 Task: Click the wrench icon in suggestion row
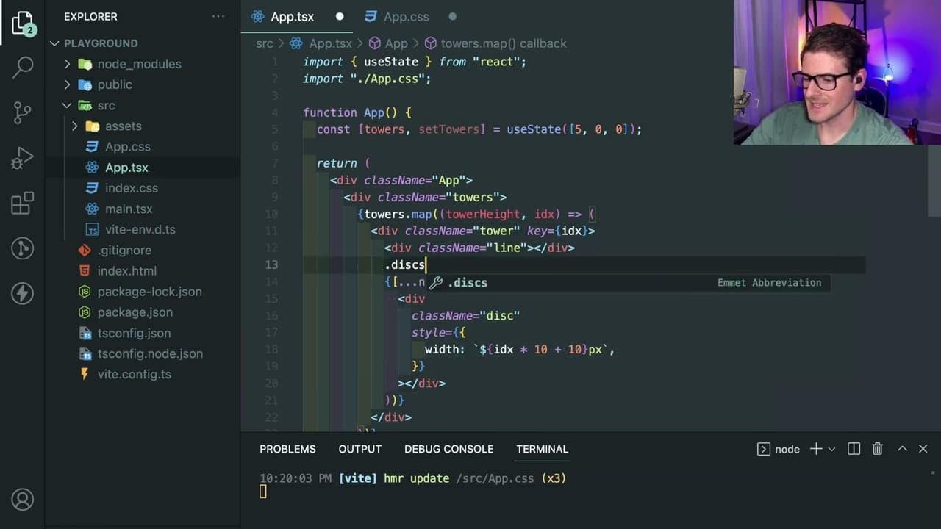click(436, 282)
